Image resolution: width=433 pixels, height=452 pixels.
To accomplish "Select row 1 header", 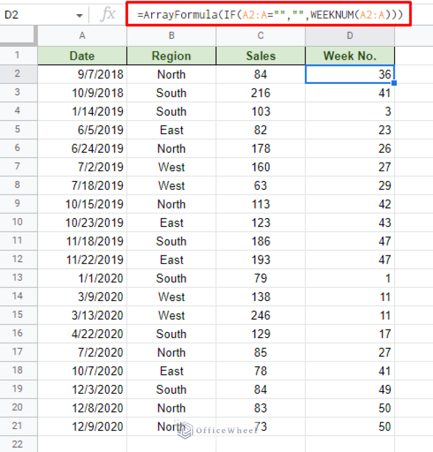I will [x=18, y=56].
